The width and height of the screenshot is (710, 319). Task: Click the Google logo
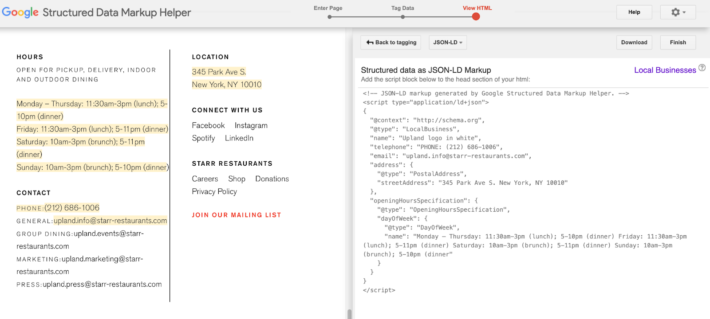click(x=20, y=12)
